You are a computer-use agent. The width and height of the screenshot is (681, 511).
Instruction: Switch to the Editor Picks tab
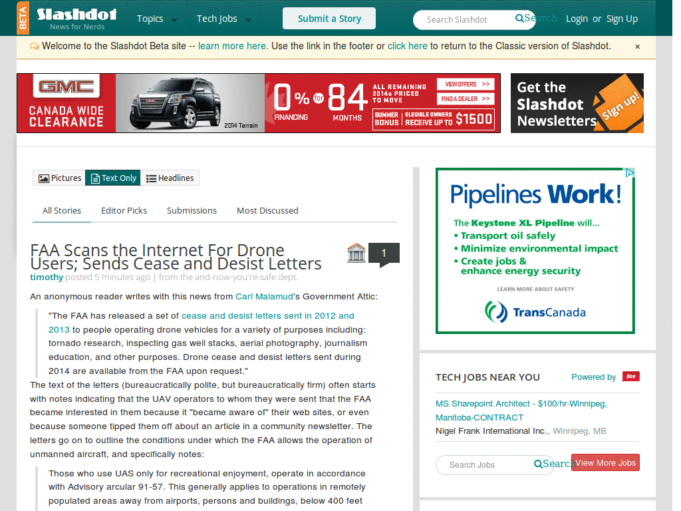coord(124,210)
